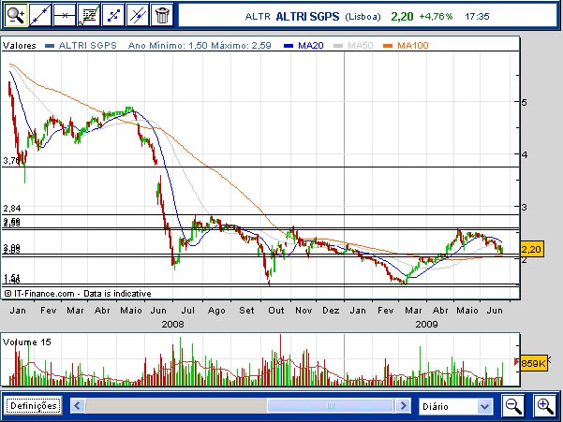Viewport: 563px width, 422px height.
Task: Click the horizontal scrollbar thumb
Action: (330, 406)
